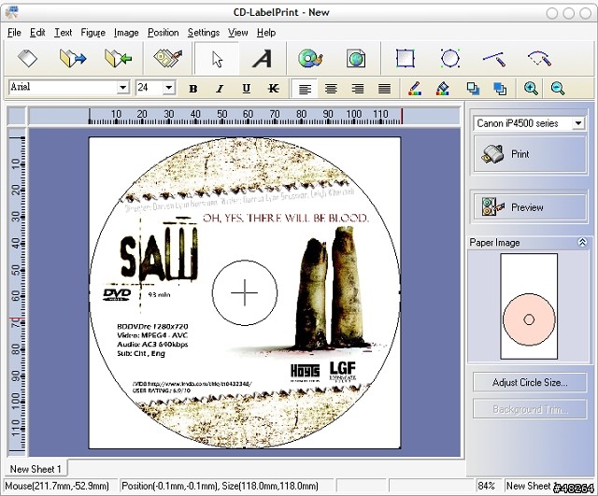This screenshot has height=496, width=598.
Task: Open the Help menu
Action: (x=266, y=33)
